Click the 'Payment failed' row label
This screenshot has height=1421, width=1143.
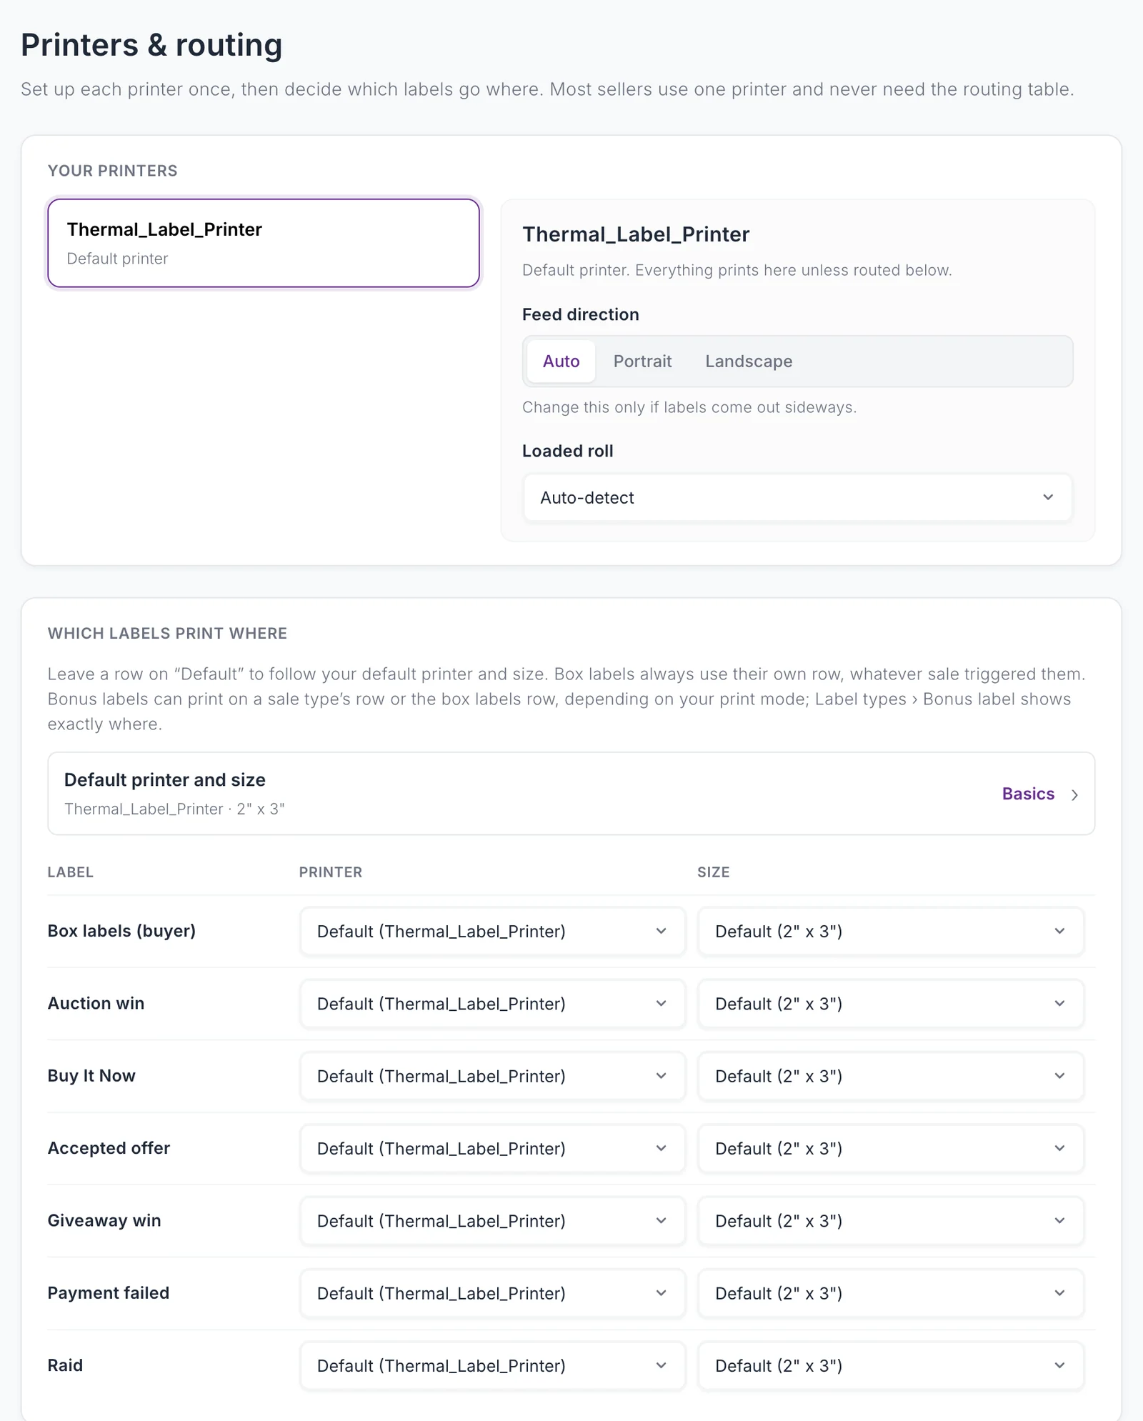click(109, 1293)
